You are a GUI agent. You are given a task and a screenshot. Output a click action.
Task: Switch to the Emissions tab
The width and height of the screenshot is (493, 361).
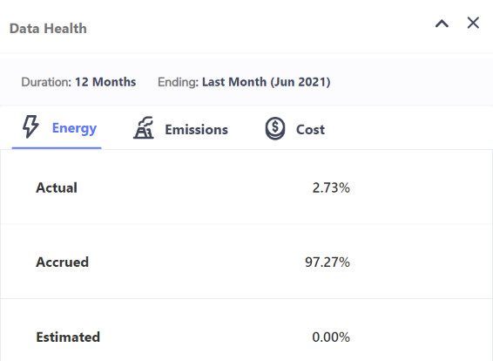(181, 128)
